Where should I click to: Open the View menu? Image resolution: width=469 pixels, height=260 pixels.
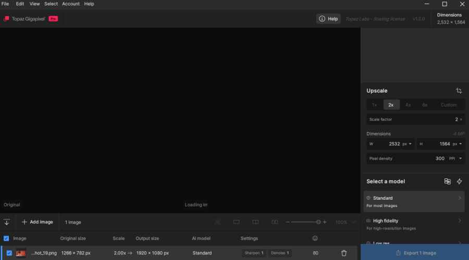[34, 4]
